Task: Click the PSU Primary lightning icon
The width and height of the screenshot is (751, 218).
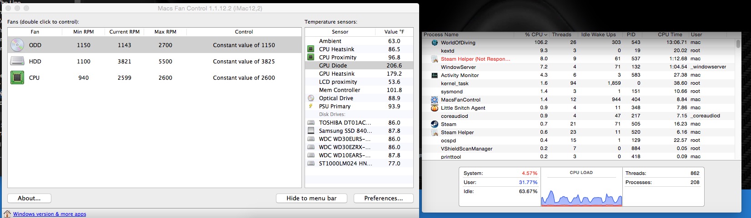Action: click(x=311, y=106)
